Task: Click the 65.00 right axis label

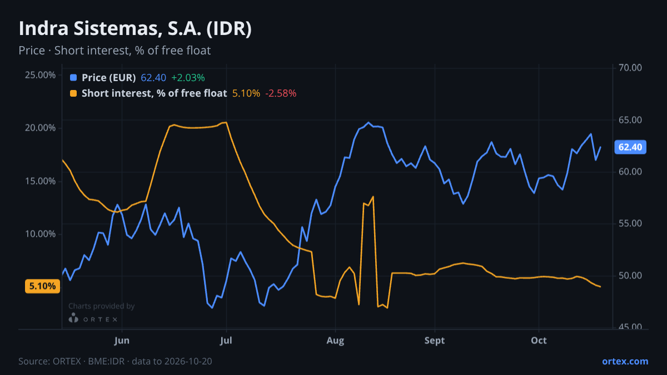Action: (x=630, y=120)
